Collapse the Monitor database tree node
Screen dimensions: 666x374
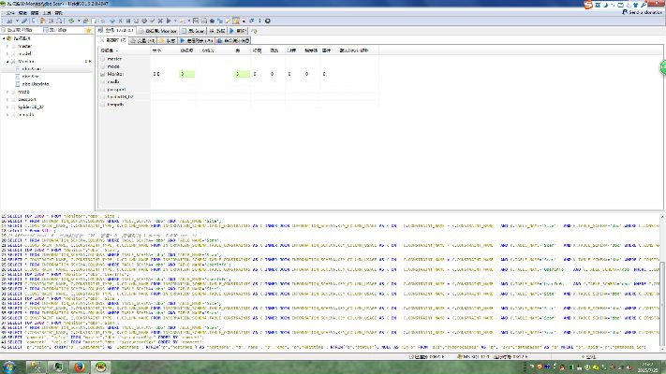pos(7,60)
